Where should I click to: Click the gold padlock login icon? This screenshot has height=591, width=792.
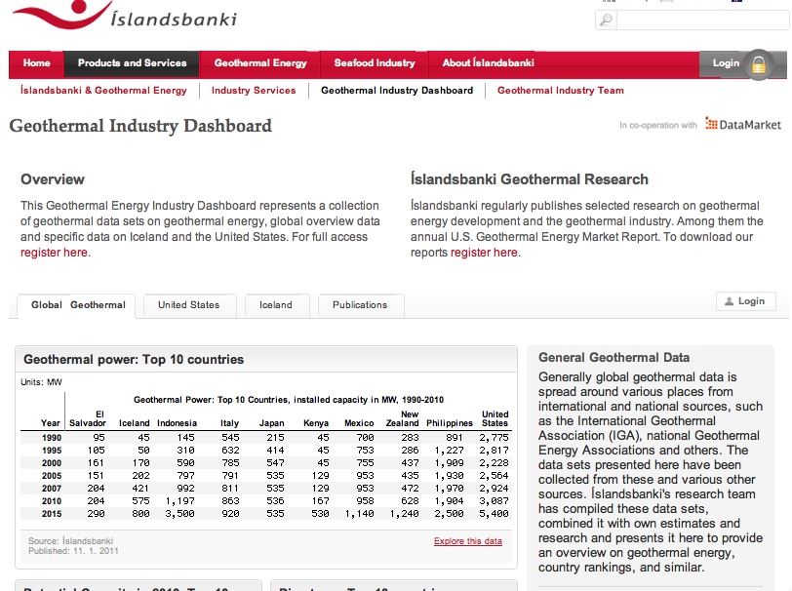pos(758,64)
